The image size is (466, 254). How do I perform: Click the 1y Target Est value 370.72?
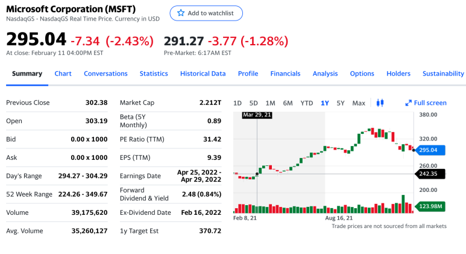[x=210, y=231]
